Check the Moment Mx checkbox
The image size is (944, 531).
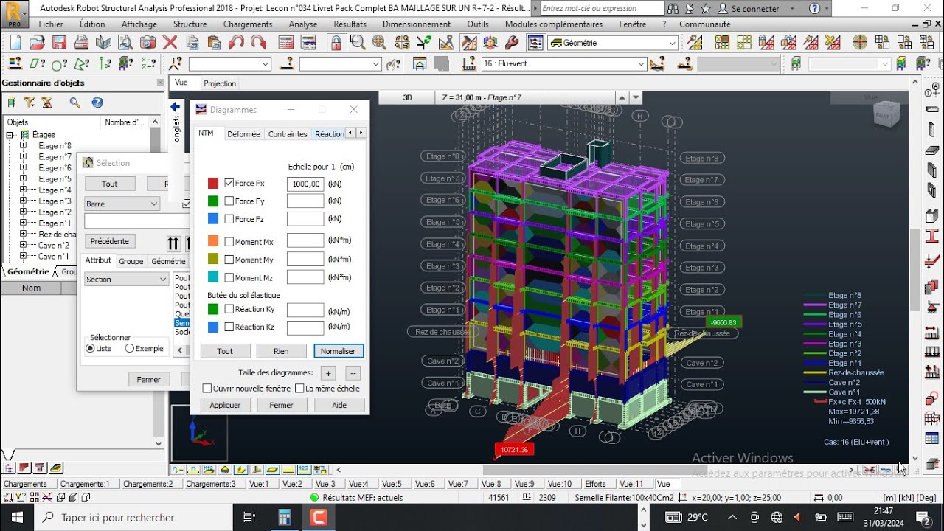pyautogui.click(x=229, y=241)
